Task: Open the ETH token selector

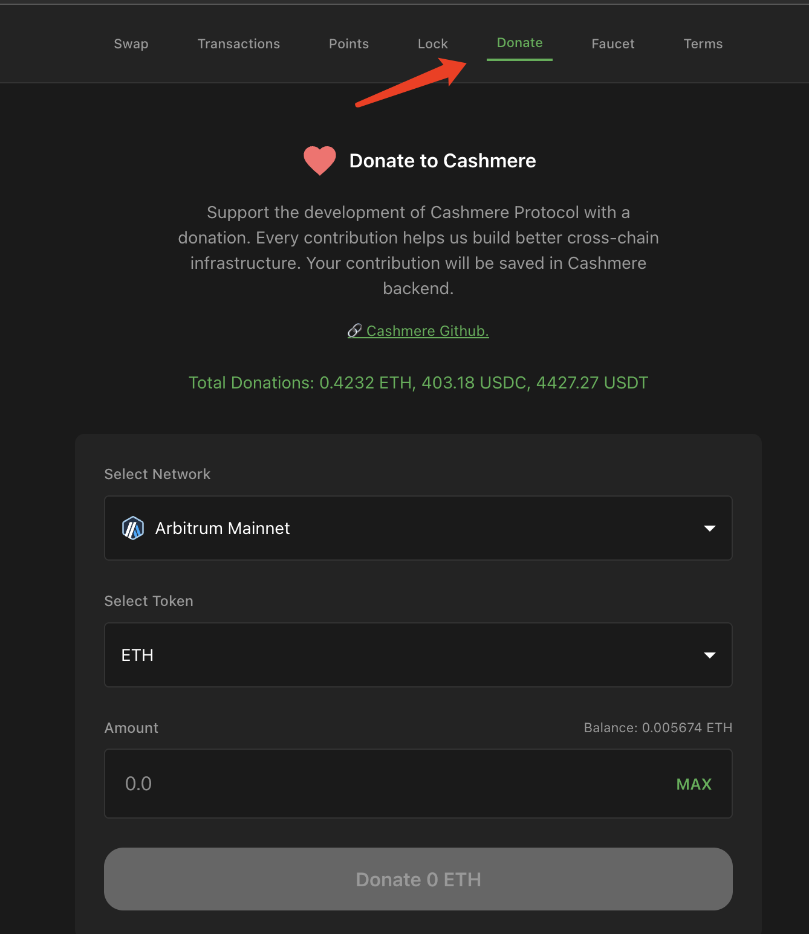Action: click(x=418, y=655)
